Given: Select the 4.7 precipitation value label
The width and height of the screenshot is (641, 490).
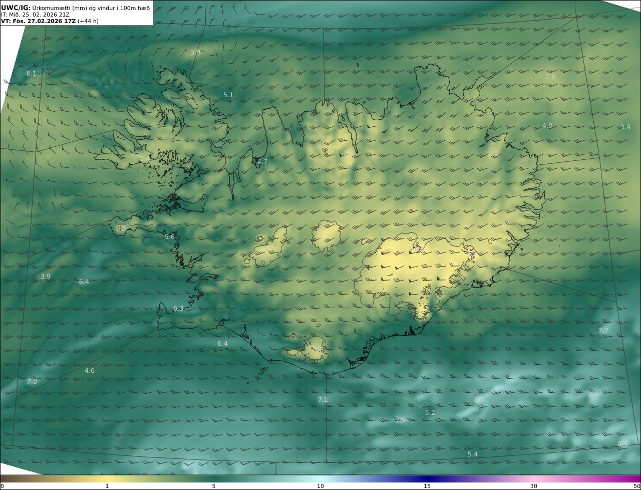Looking at the screenshot, I should click(262, 161).
